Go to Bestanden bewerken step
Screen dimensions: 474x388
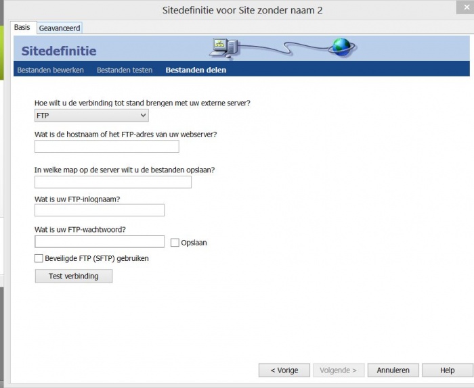[51, 70]
